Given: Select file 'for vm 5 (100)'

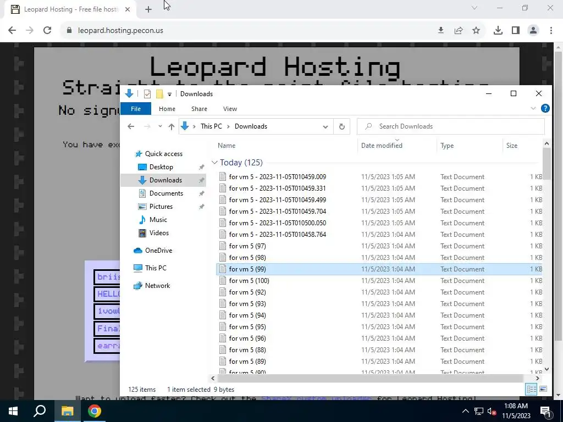Looking at the screenshot, I should (249, 281).
